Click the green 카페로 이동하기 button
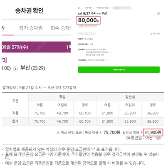 tap(119, 69)
